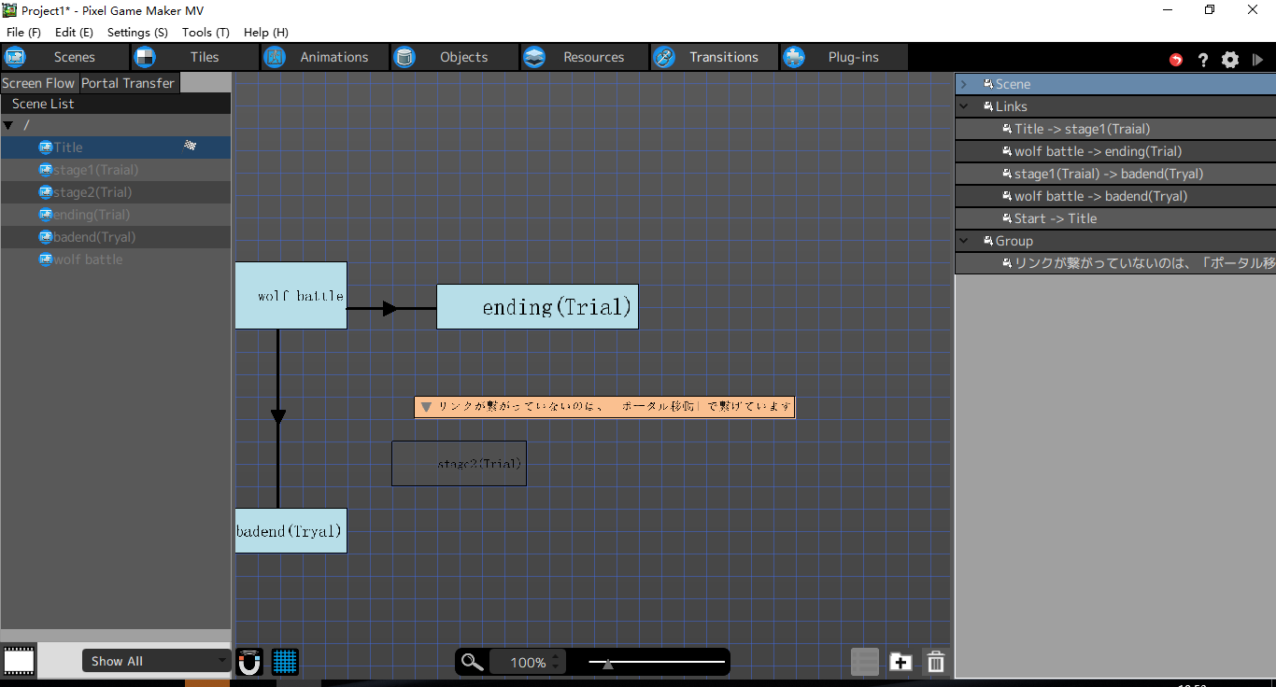This screenshot has width=1276, height=687.
Task: Collapse the Links section
Action: pos(964,106)
